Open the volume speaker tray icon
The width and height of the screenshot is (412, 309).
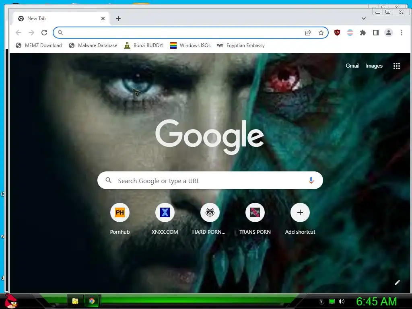342,301
